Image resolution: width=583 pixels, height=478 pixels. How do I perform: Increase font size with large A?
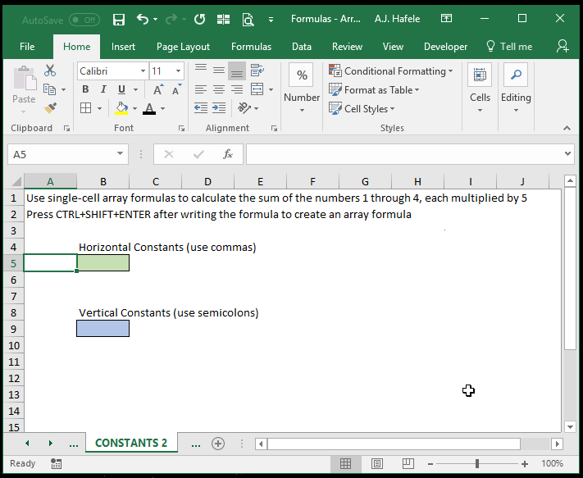[158, 89]
